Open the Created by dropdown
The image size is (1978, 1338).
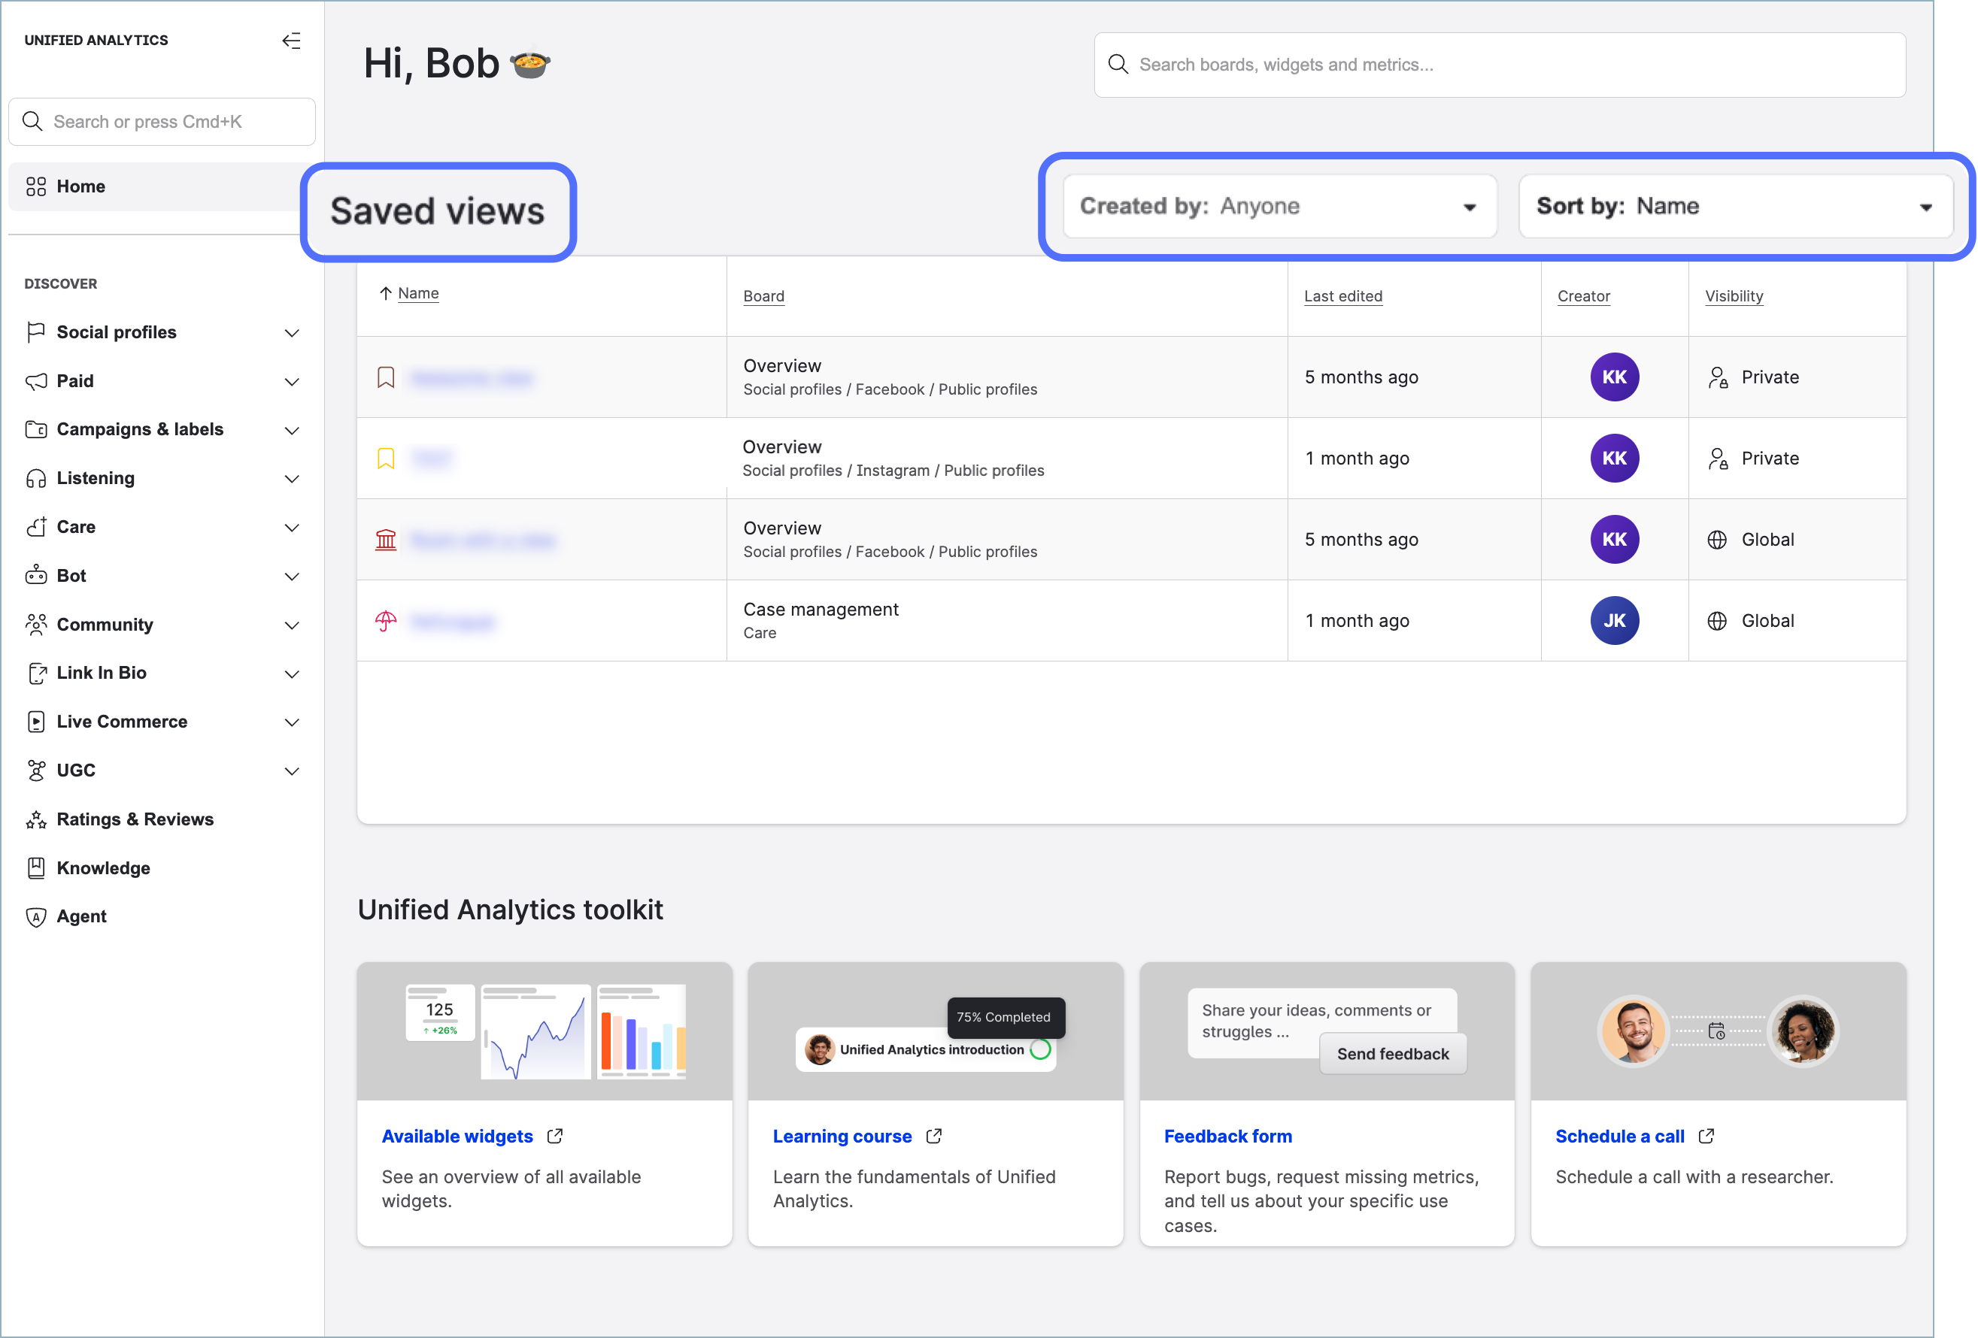(1279, 207)
